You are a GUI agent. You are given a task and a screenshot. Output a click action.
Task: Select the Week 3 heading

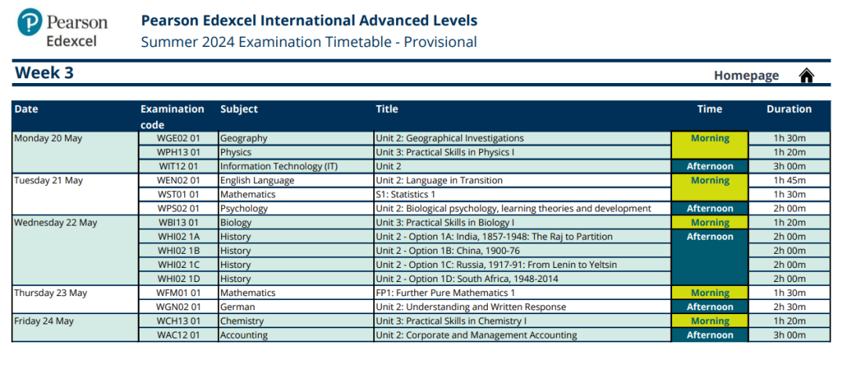(x=44, y=73)
